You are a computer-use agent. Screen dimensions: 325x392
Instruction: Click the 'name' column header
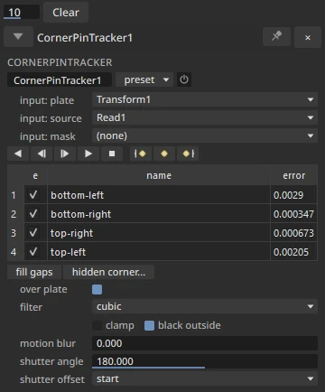(159, 175)
